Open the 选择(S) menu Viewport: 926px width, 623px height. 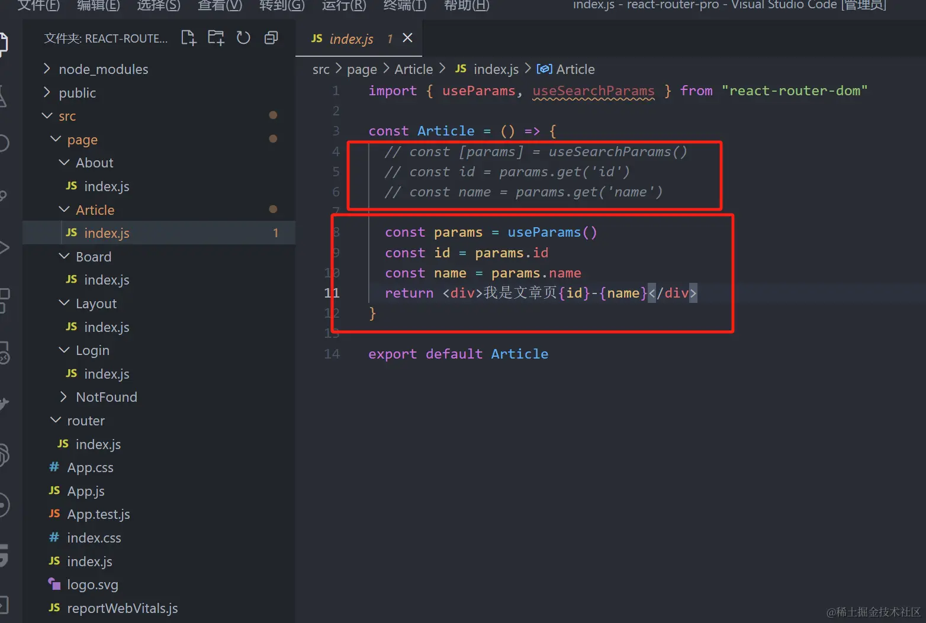pos(159,5)
